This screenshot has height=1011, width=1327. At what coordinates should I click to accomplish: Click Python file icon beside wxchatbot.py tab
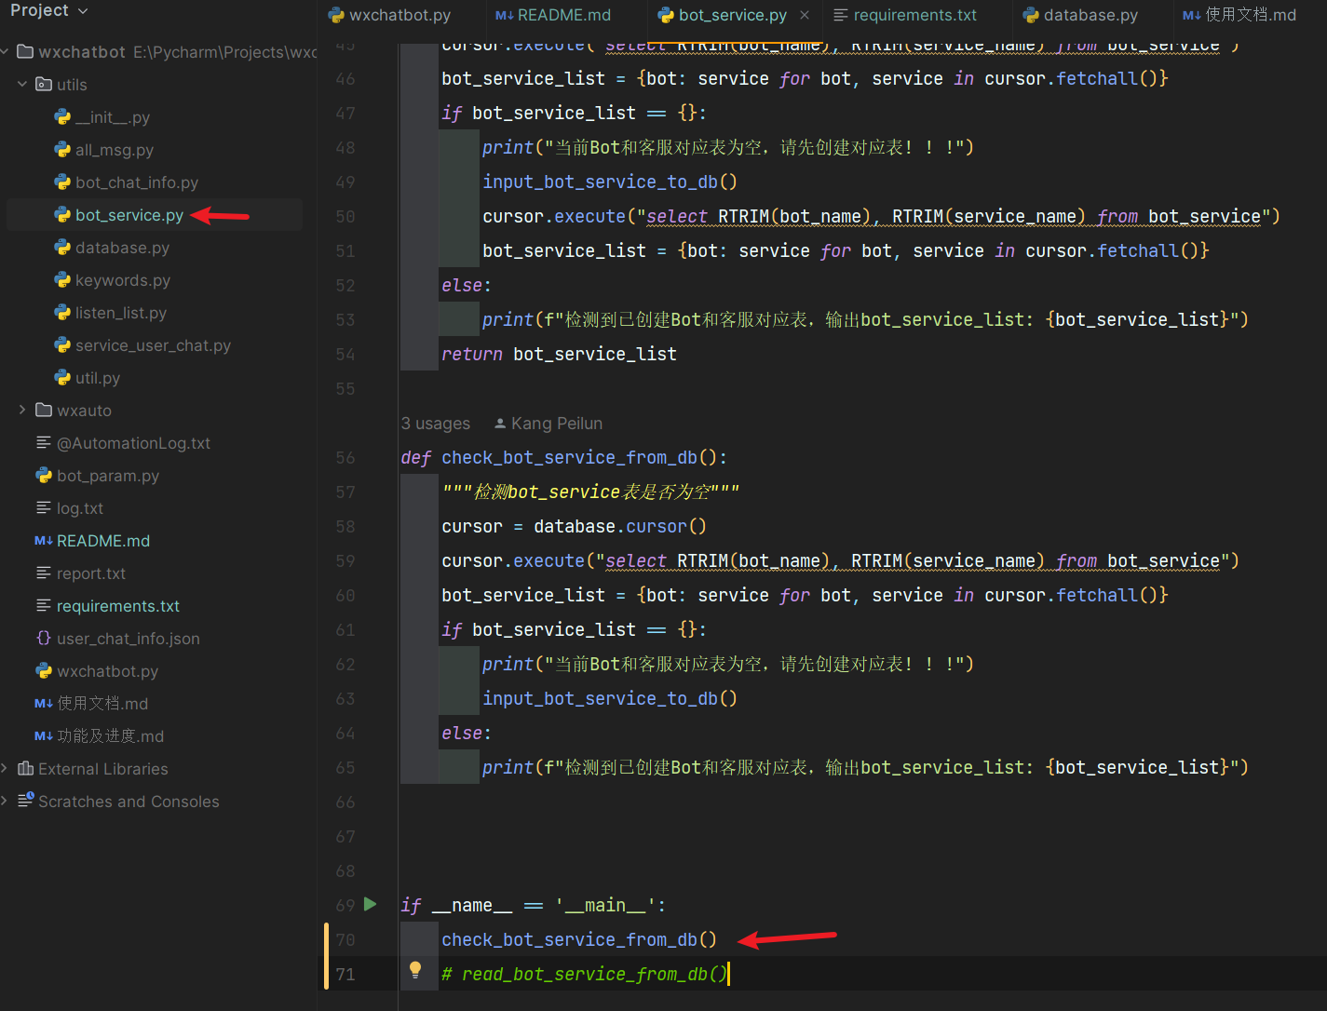tap(336, 15)
